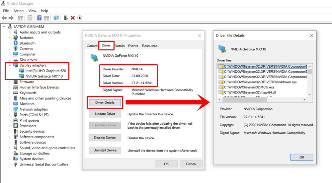
Task: Open the Action menu
Action: [18, 11]
